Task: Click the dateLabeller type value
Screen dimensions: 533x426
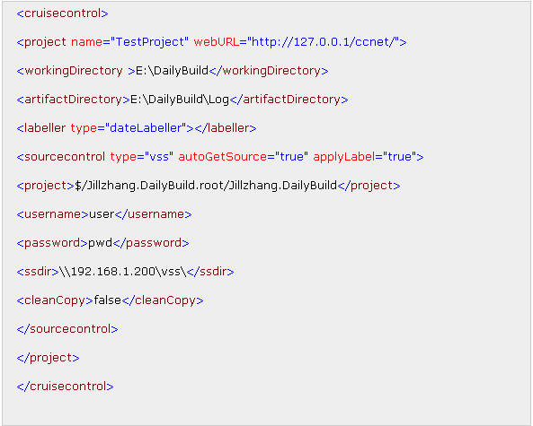Action: point(146,128)
